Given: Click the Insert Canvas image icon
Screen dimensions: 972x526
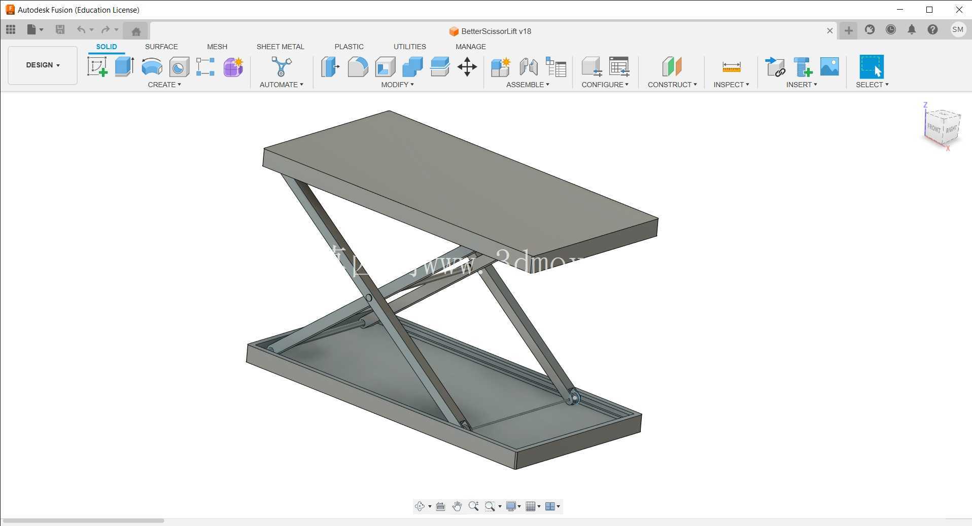Looking at the screenshot, I should click(x=829, y=66).
